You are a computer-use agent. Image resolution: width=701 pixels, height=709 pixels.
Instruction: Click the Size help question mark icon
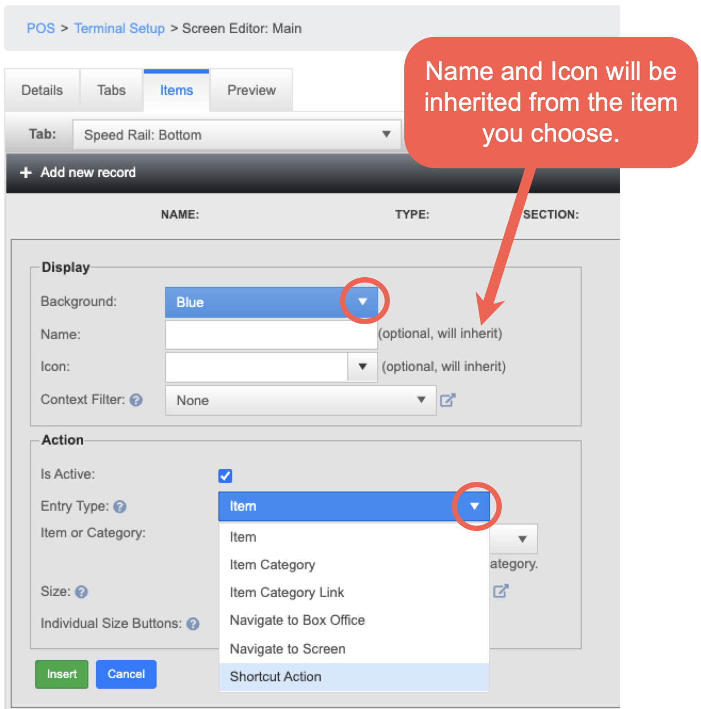81,592
